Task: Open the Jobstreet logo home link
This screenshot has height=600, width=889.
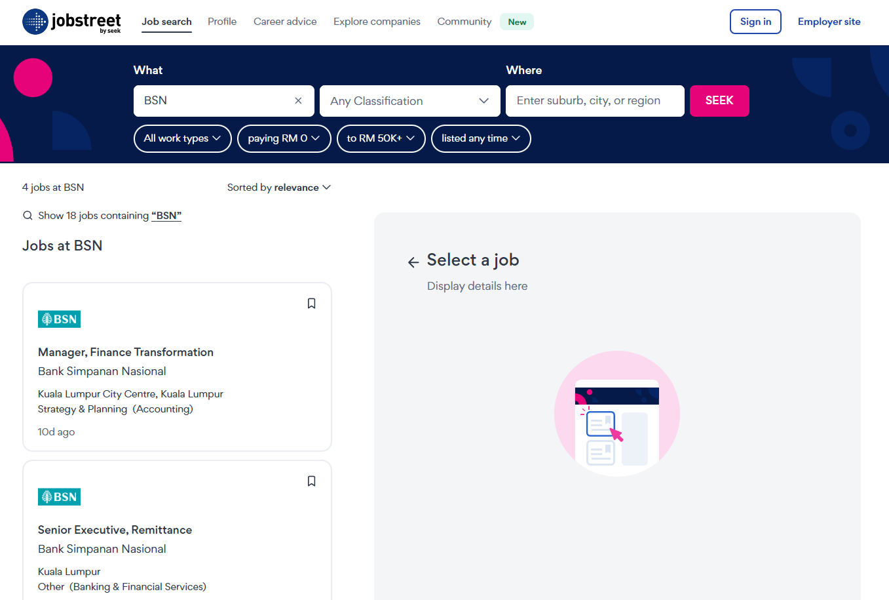Action: coord(71,22)
